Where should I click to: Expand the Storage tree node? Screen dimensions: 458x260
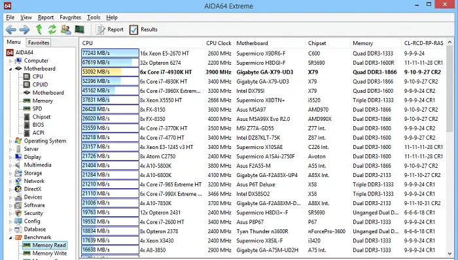click(x=10, y=173)
